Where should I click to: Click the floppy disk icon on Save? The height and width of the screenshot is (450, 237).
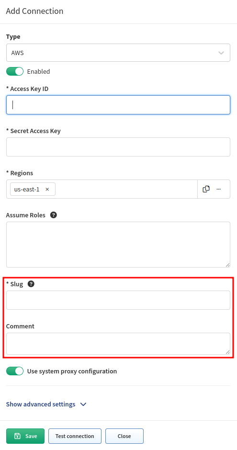click(18, 436)
